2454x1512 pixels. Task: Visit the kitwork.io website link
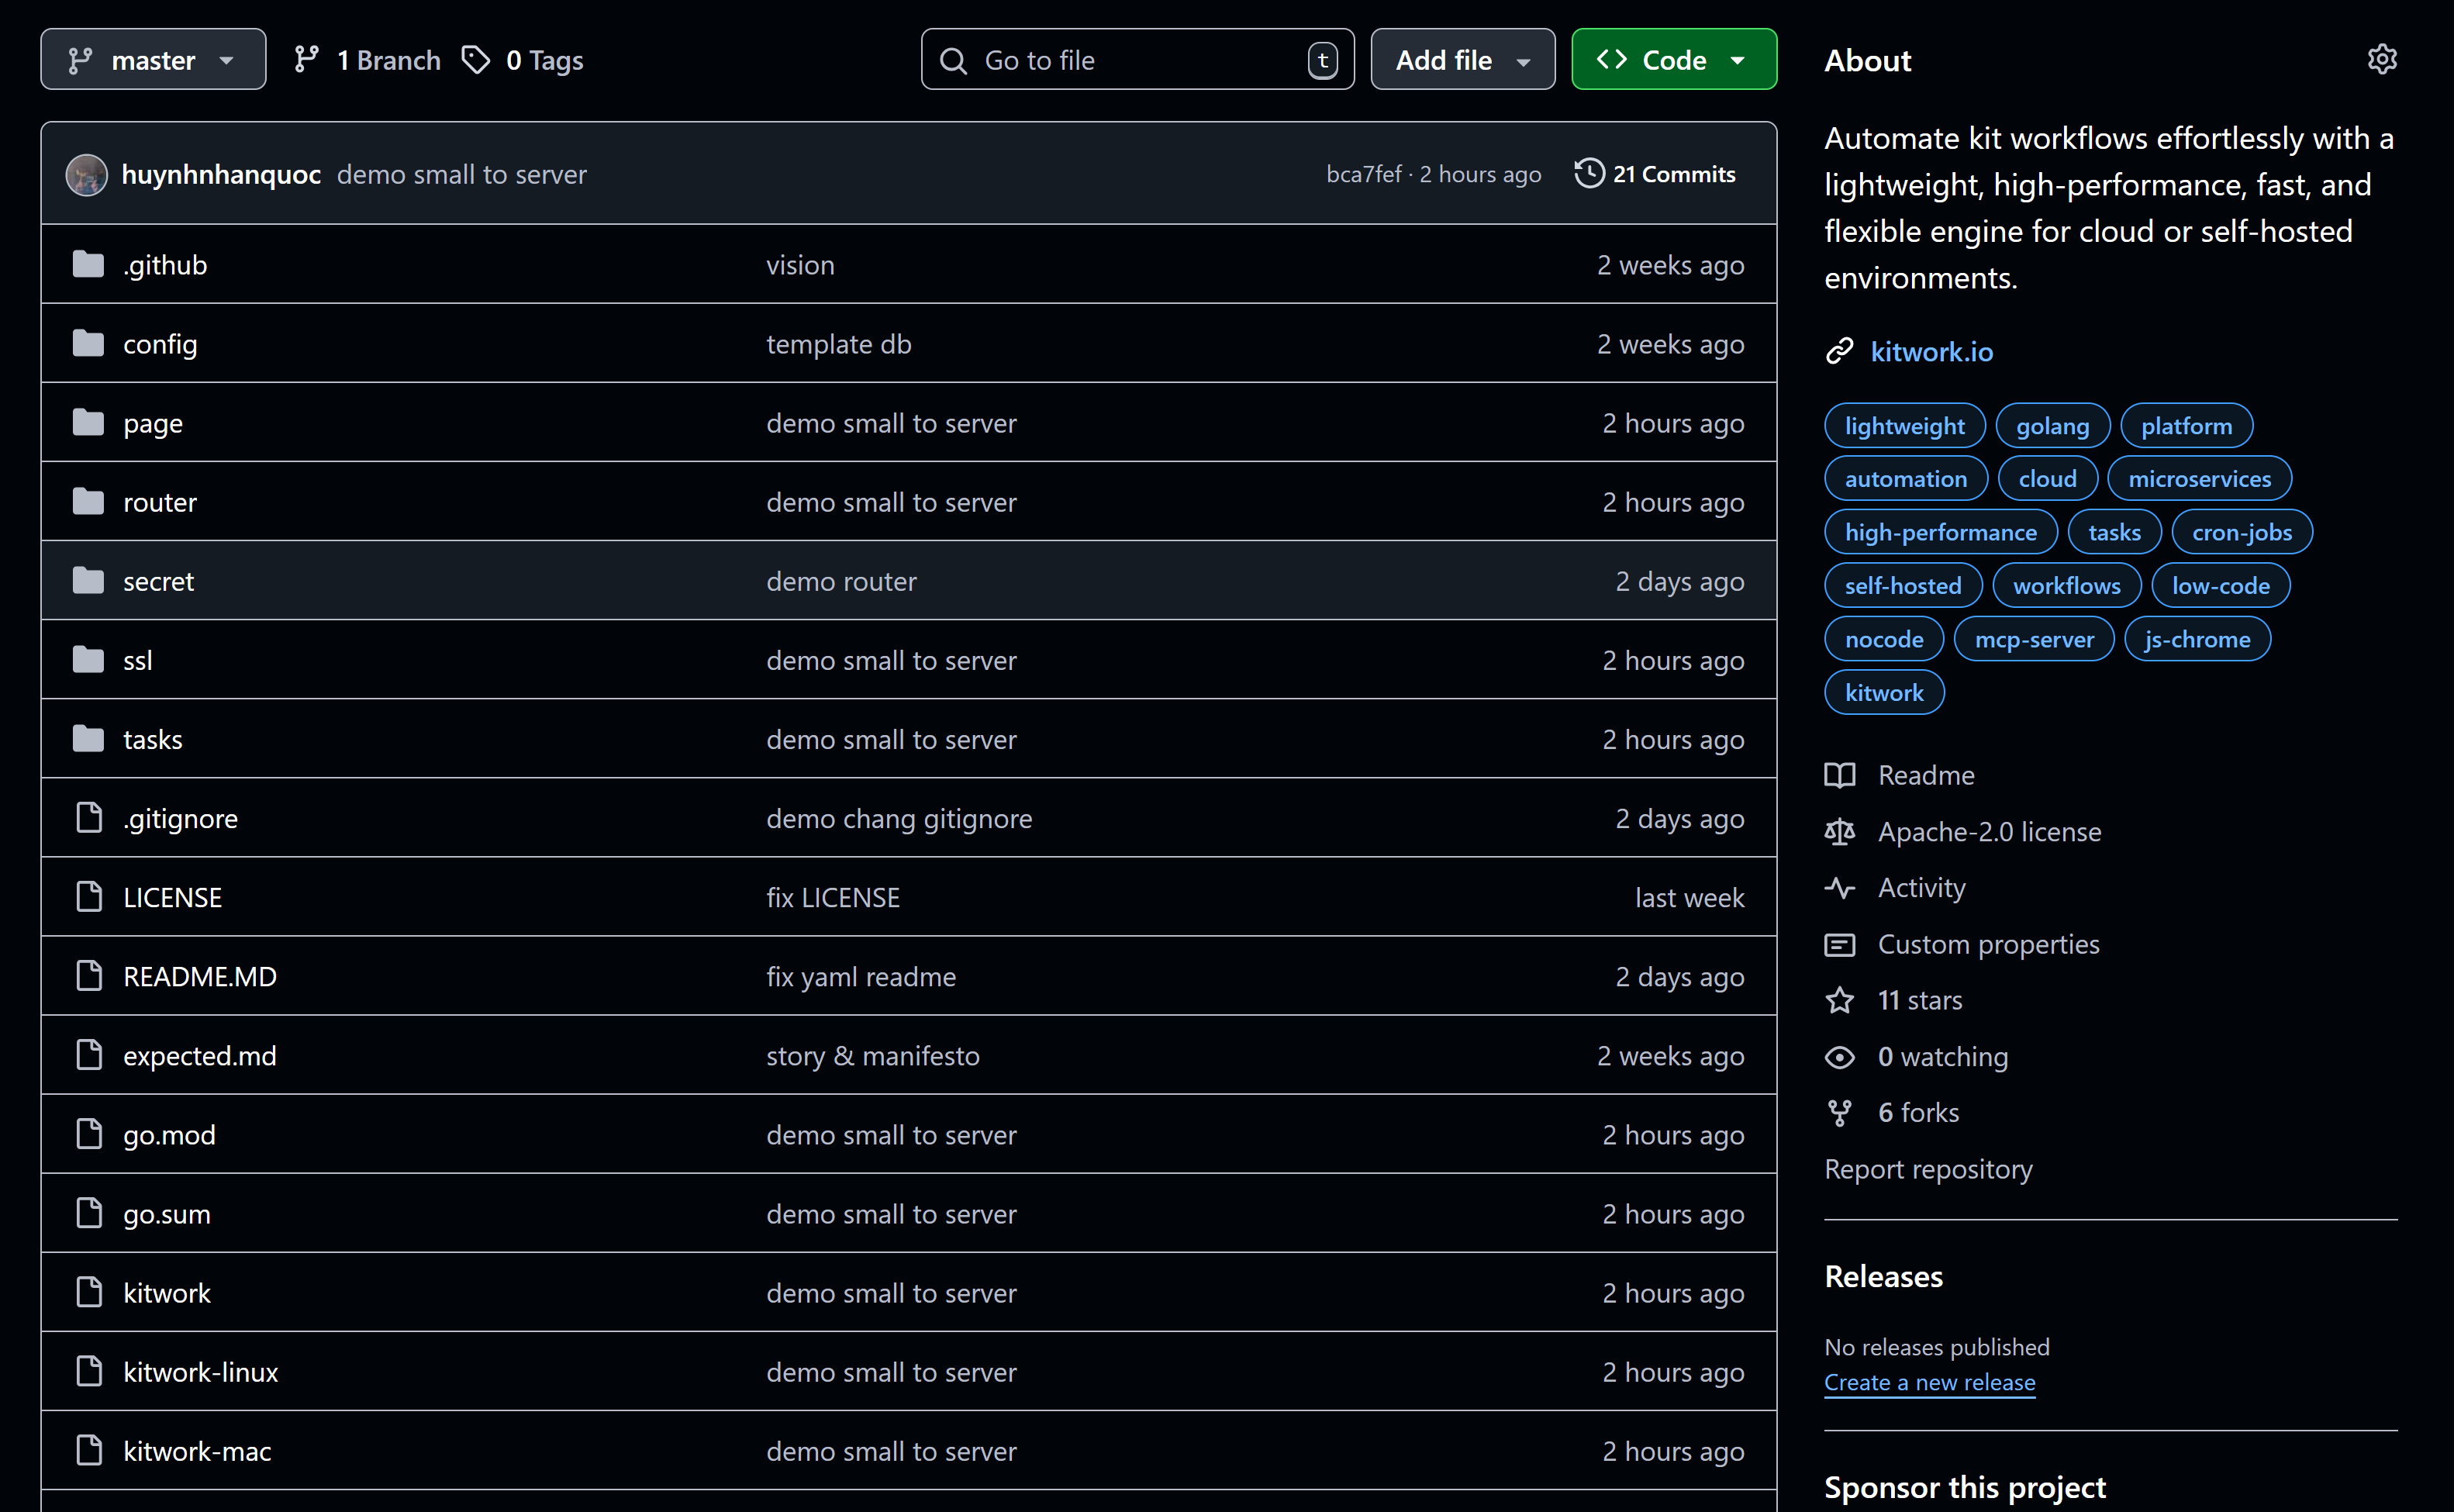(1931, 351)
